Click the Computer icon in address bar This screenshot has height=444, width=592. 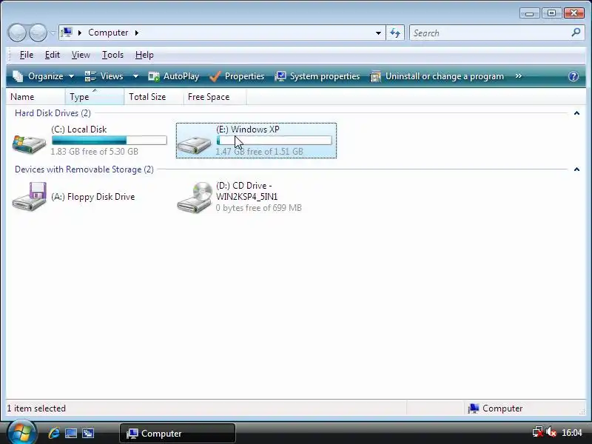[x=67, y=33]
